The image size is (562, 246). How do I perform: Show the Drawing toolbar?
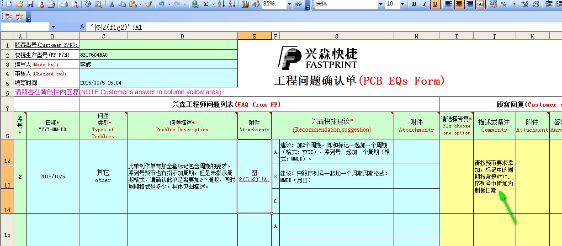[x=256, y=4]
